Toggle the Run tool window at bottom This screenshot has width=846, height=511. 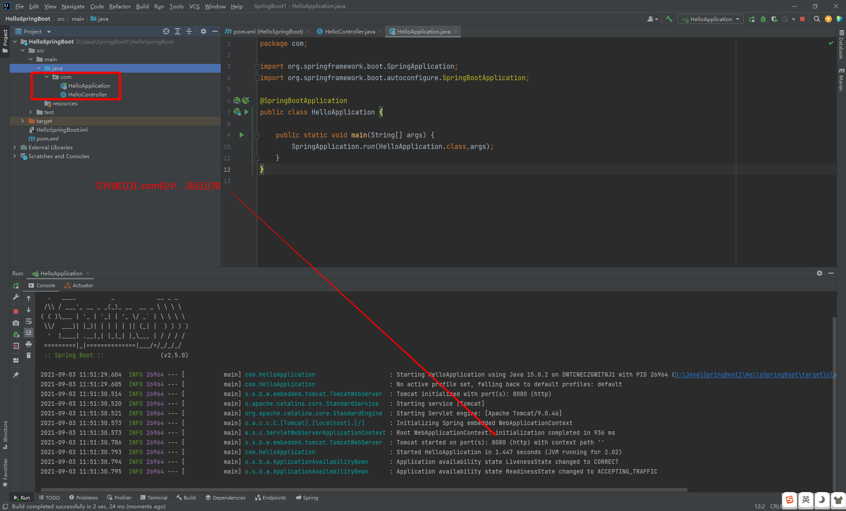22,497
